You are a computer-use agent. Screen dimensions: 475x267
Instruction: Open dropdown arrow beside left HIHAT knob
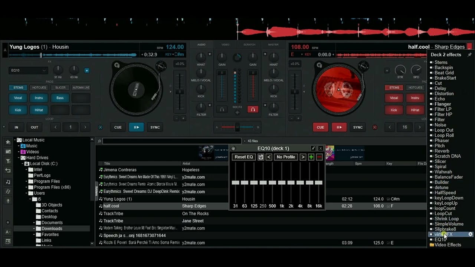point(210,54)
